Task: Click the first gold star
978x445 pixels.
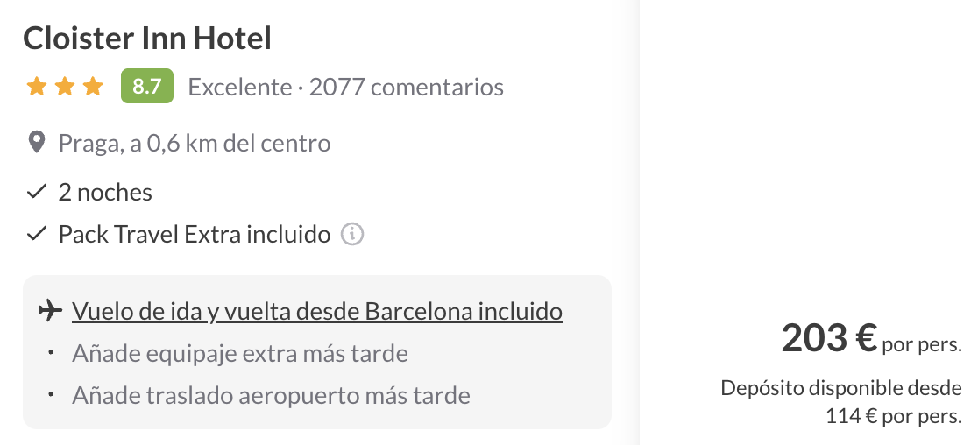Action: [x=37, y=87]
